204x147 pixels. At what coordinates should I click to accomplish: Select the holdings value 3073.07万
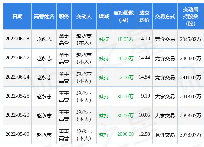point(191,135)
